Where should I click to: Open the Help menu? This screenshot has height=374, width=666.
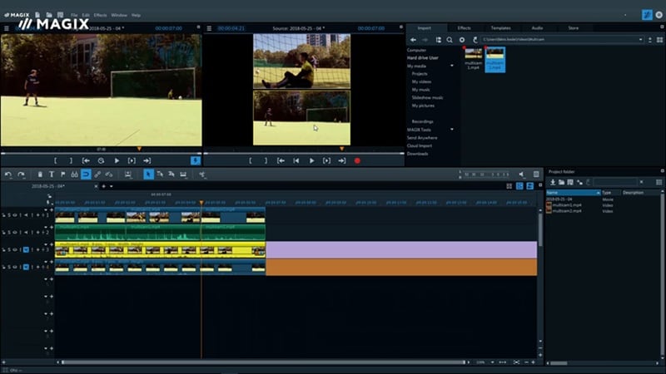point(136,15)
